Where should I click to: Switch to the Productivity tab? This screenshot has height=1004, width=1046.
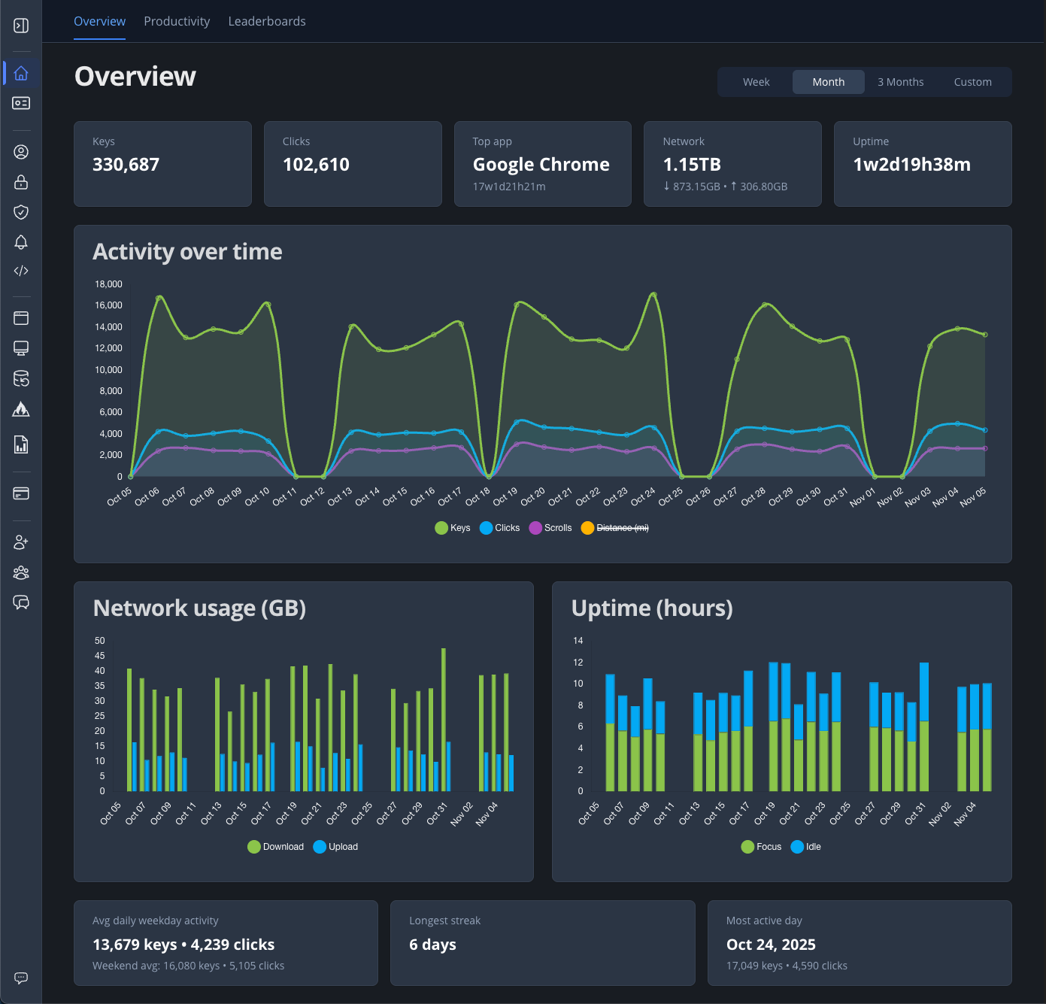click(177, 21)
